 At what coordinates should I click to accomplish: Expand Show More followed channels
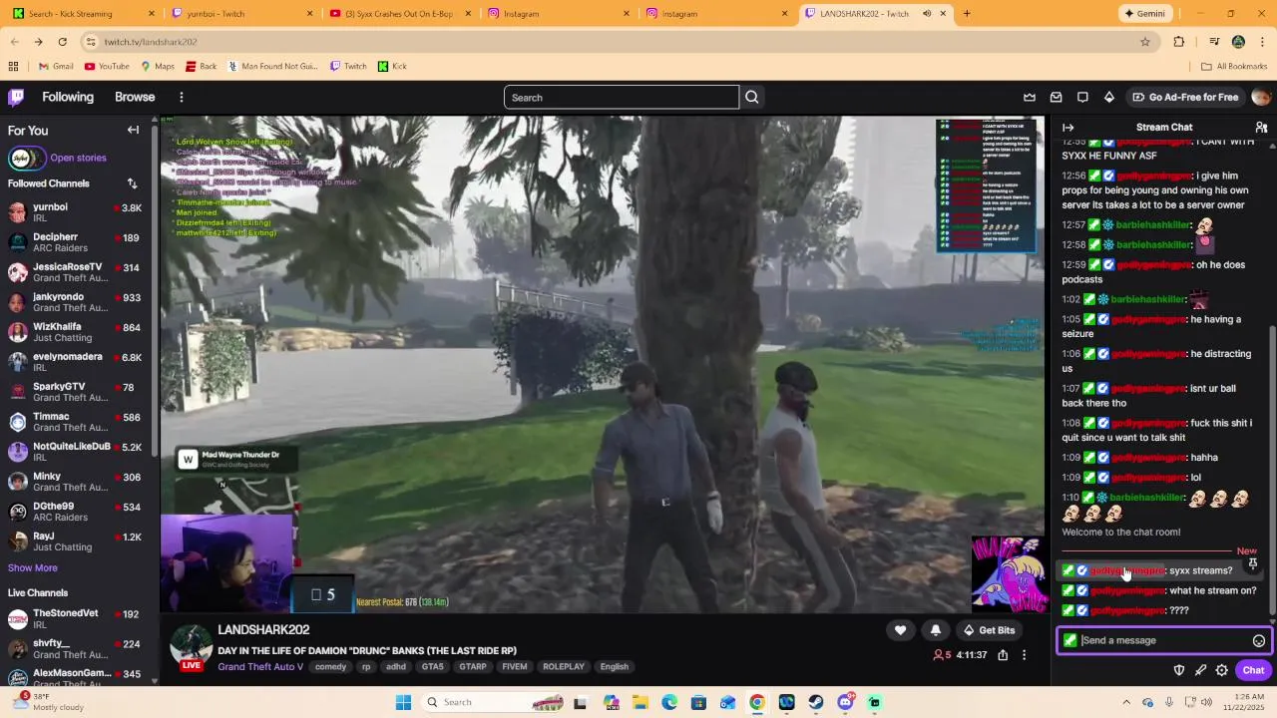(x=33, y=567)
